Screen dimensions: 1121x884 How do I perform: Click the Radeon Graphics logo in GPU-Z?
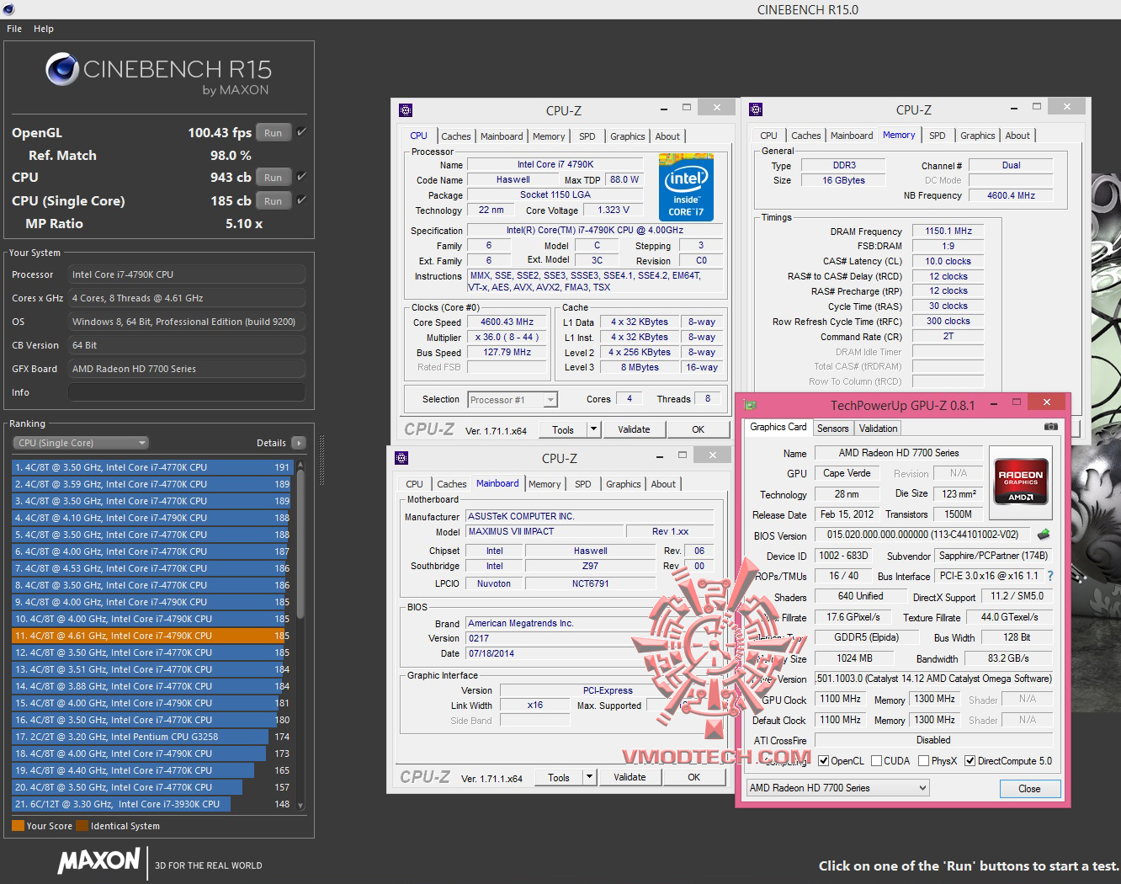1020,482
